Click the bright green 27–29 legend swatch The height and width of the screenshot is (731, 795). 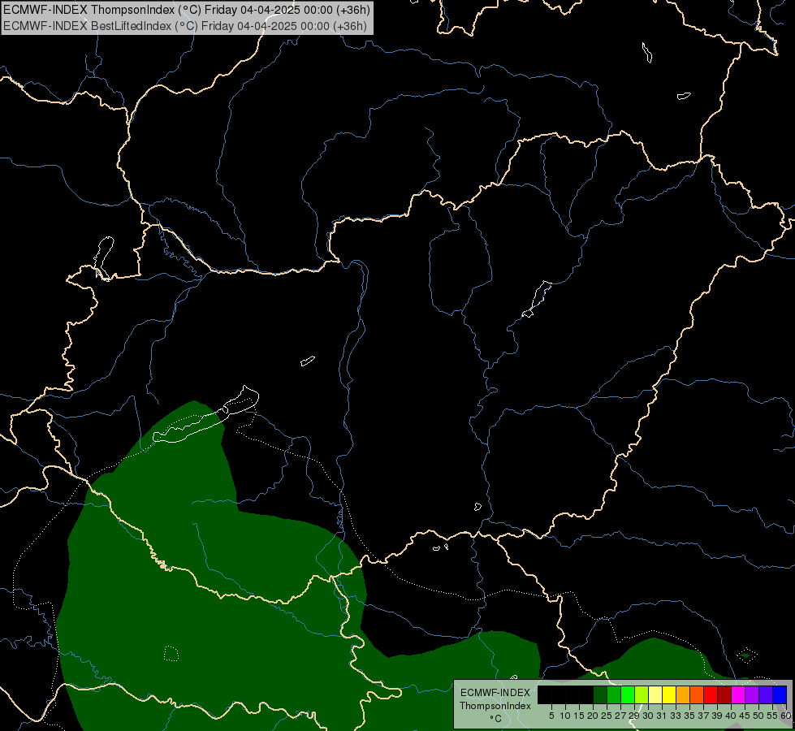(x=628, y=694)
